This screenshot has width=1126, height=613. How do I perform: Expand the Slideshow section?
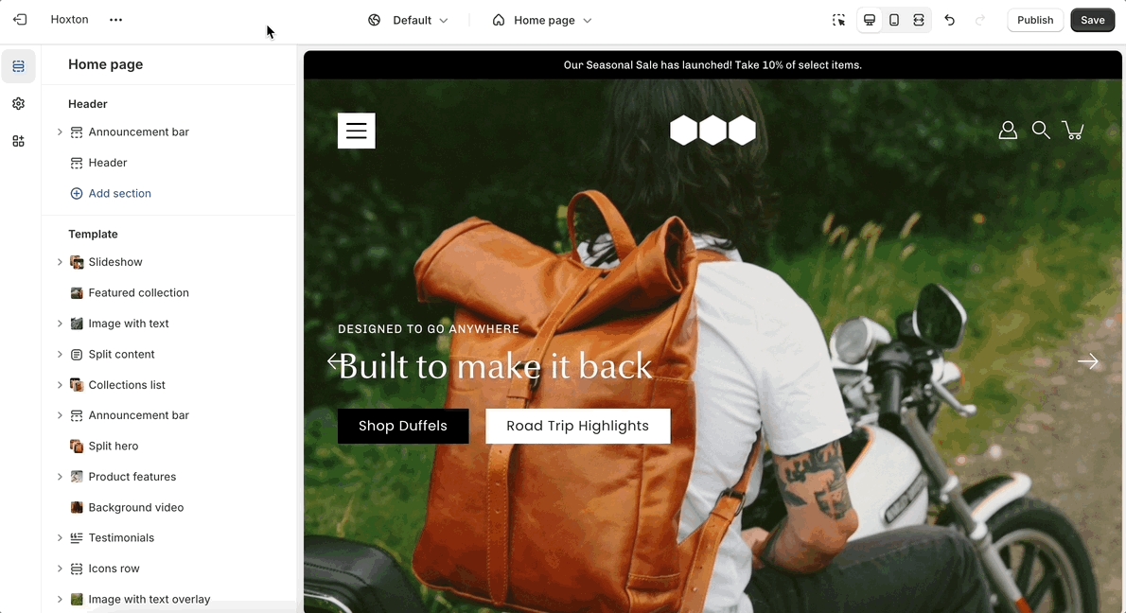[60, 262]
